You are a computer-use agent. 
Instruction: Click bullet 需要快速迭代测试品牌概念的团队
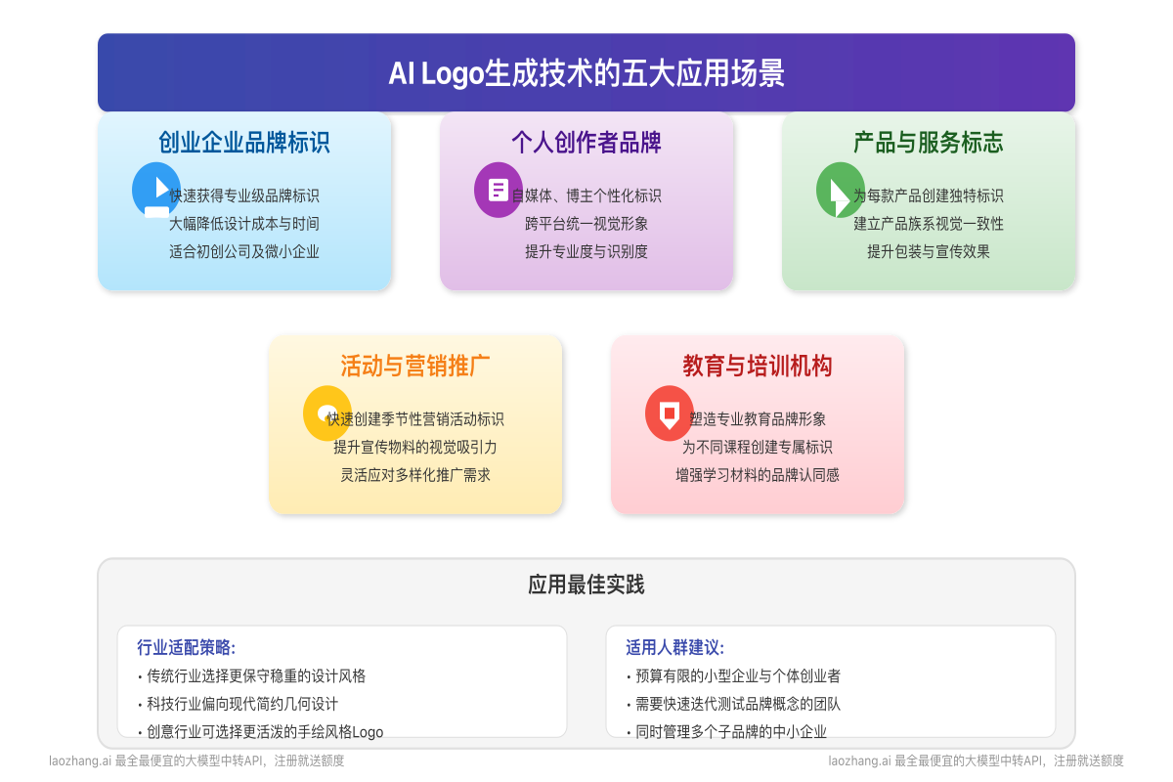733,704
